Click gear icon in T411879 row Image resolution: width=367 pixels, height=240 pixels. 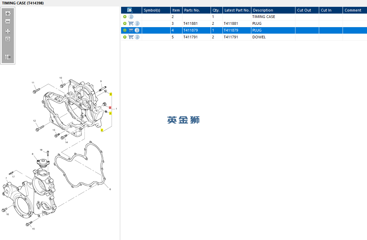(125, 30)
